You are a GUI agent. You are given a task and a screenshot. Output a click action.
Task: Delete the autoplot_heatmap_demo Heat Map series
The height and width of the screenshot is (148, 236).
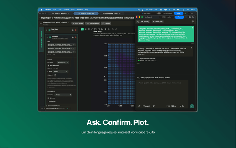pyautogui.click(x=76, y=37)
